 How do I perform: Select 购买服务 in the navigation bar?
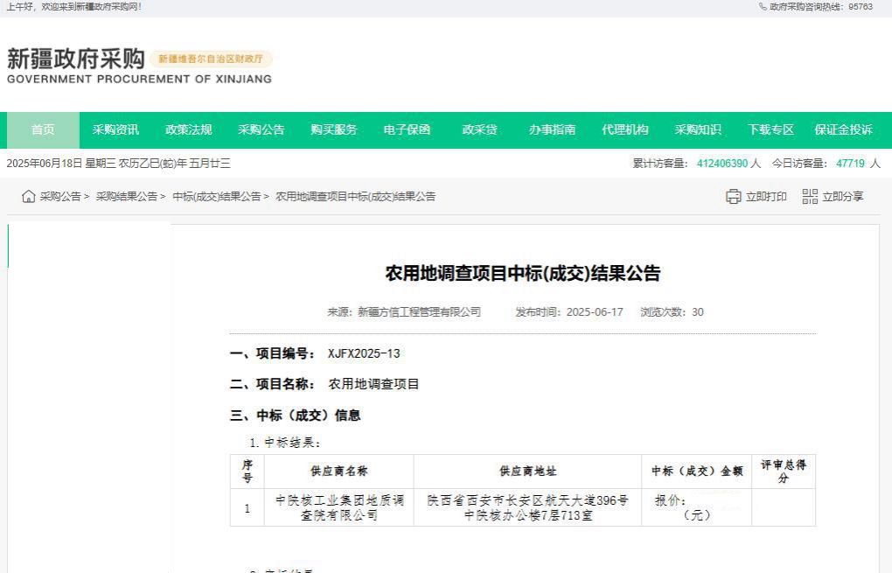(x=333, y=130)
